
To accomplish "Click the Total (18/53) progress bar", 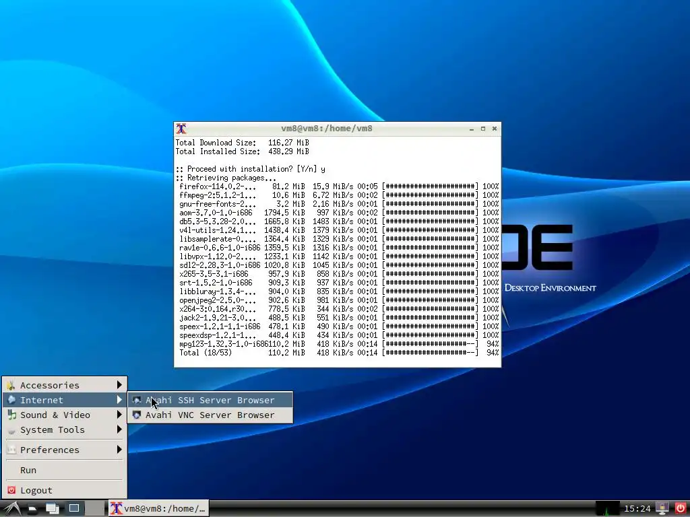I will [430, 353].
